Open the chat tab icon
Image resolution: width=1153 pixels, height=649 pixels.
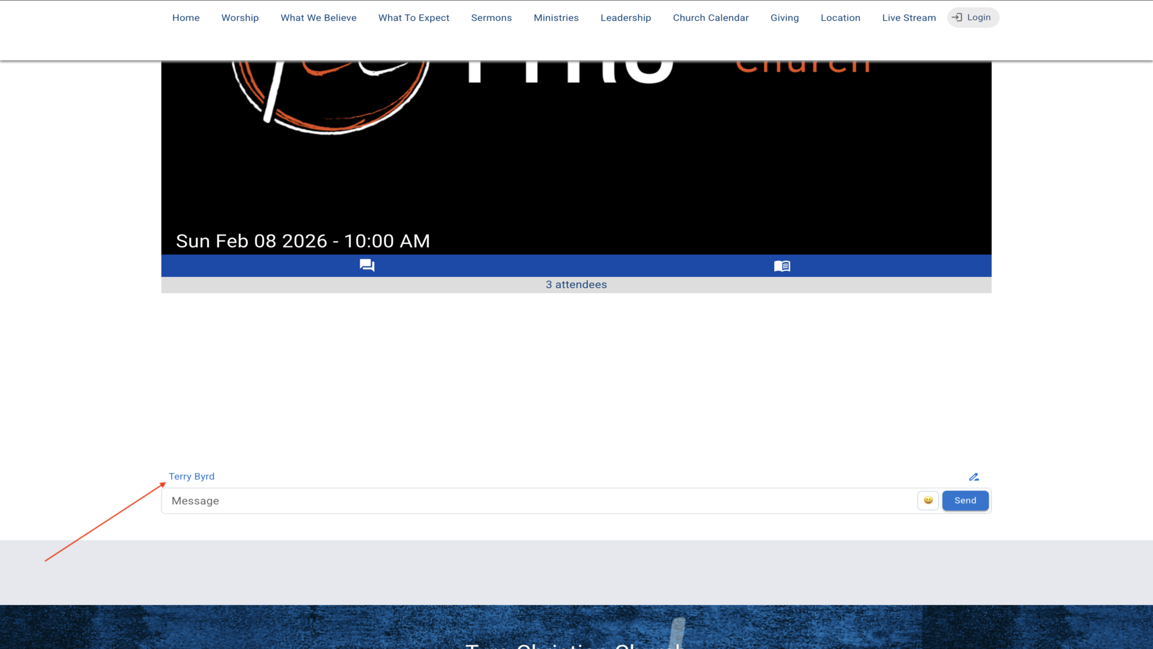pyautogui.click(x=367, y=266)
